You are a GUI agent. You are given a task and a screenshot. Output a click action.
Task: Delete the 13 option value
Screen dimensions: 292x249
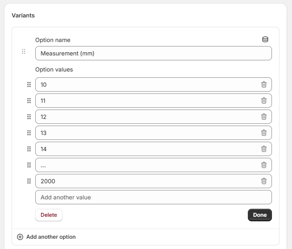click(x=264, y=133)
